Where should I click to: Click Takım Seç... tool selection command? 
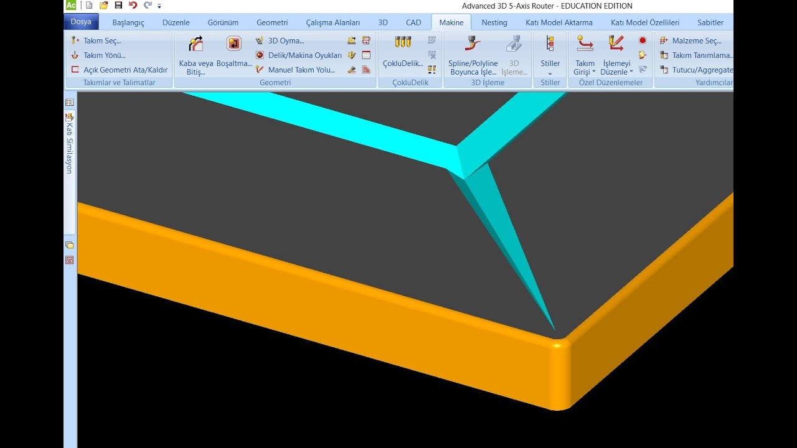(97, 40)
